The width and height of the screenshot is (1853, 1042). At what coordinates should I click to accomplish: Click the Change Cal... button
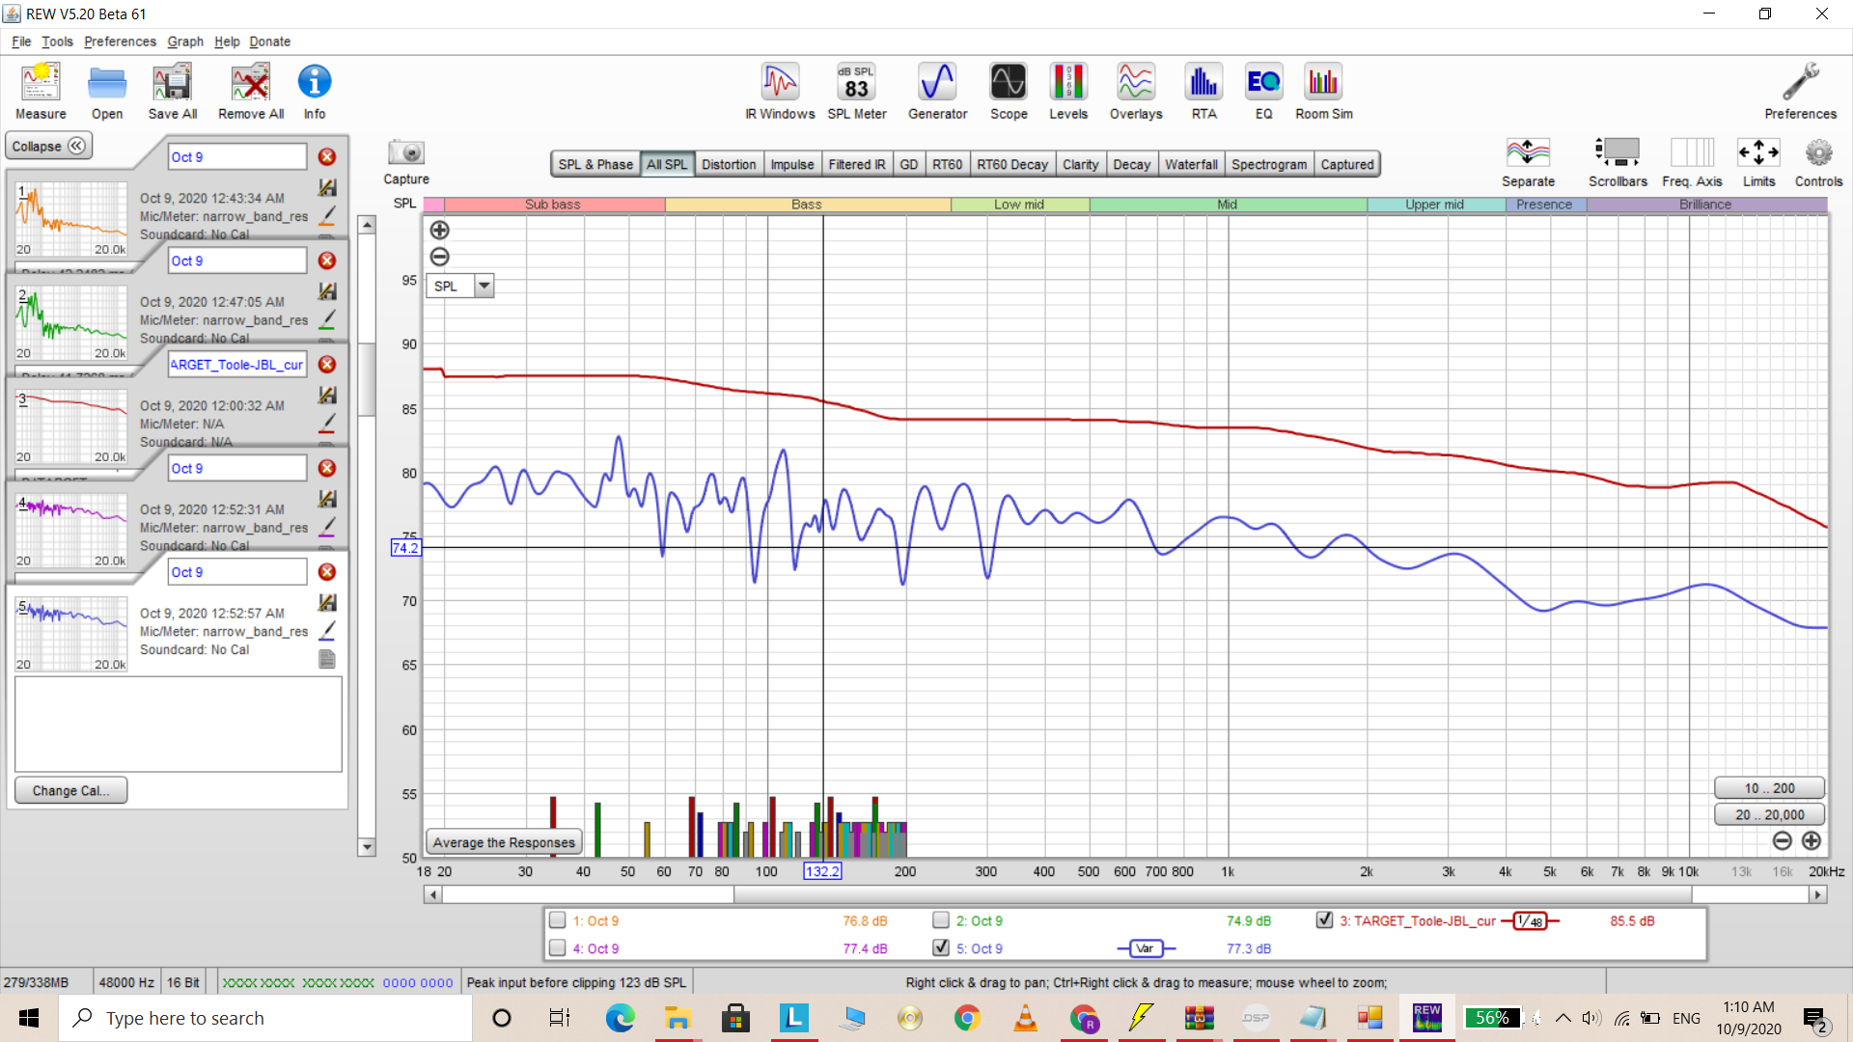(70, 790)
